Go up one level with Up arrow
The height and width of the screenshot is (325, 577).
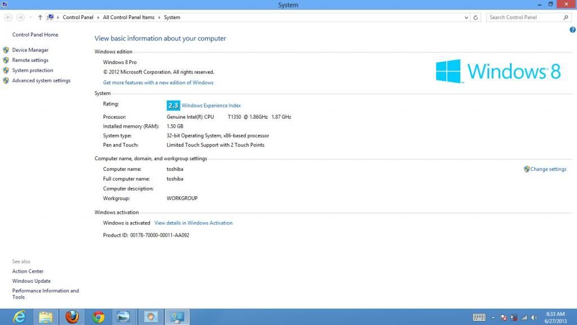(x=40, y=17)
